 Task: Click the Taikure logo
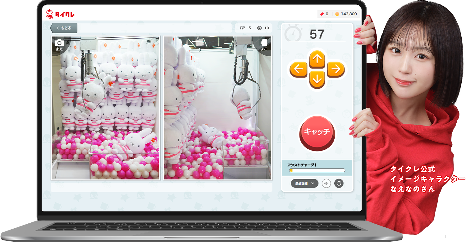tap(60, 14)
